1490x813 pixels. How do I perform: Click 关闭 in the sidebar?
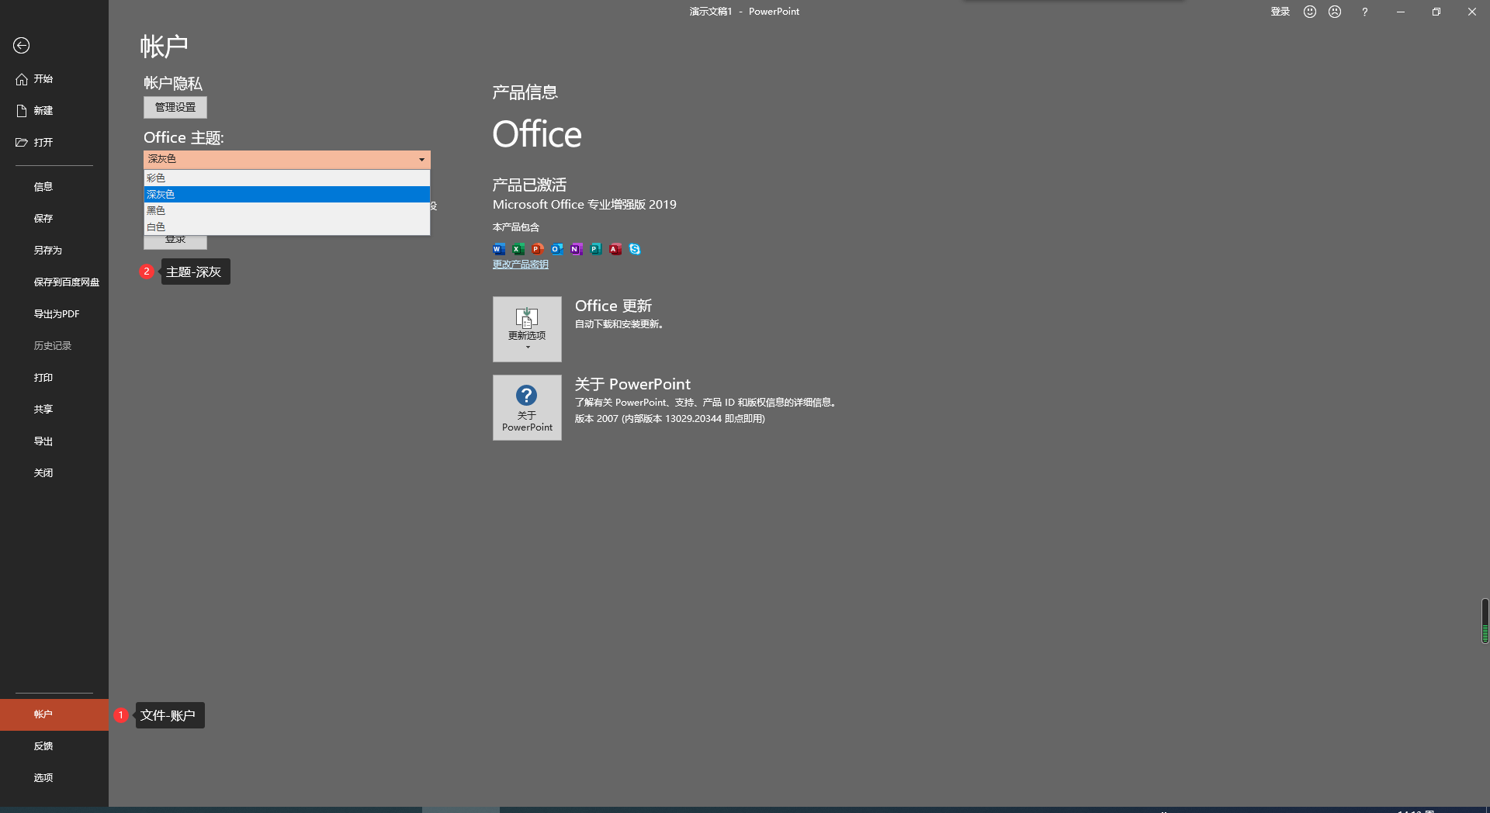[x=43, y=473]
